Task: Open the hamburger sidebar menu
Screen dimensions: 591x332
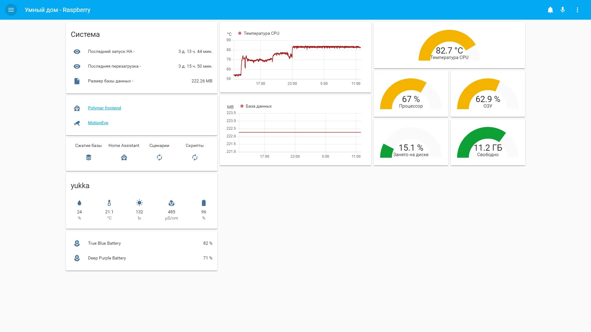Action: (11, 10)
